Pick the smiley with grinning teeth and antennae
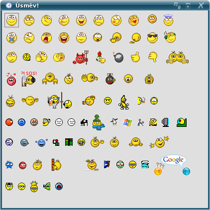 [x=10, y=101]
